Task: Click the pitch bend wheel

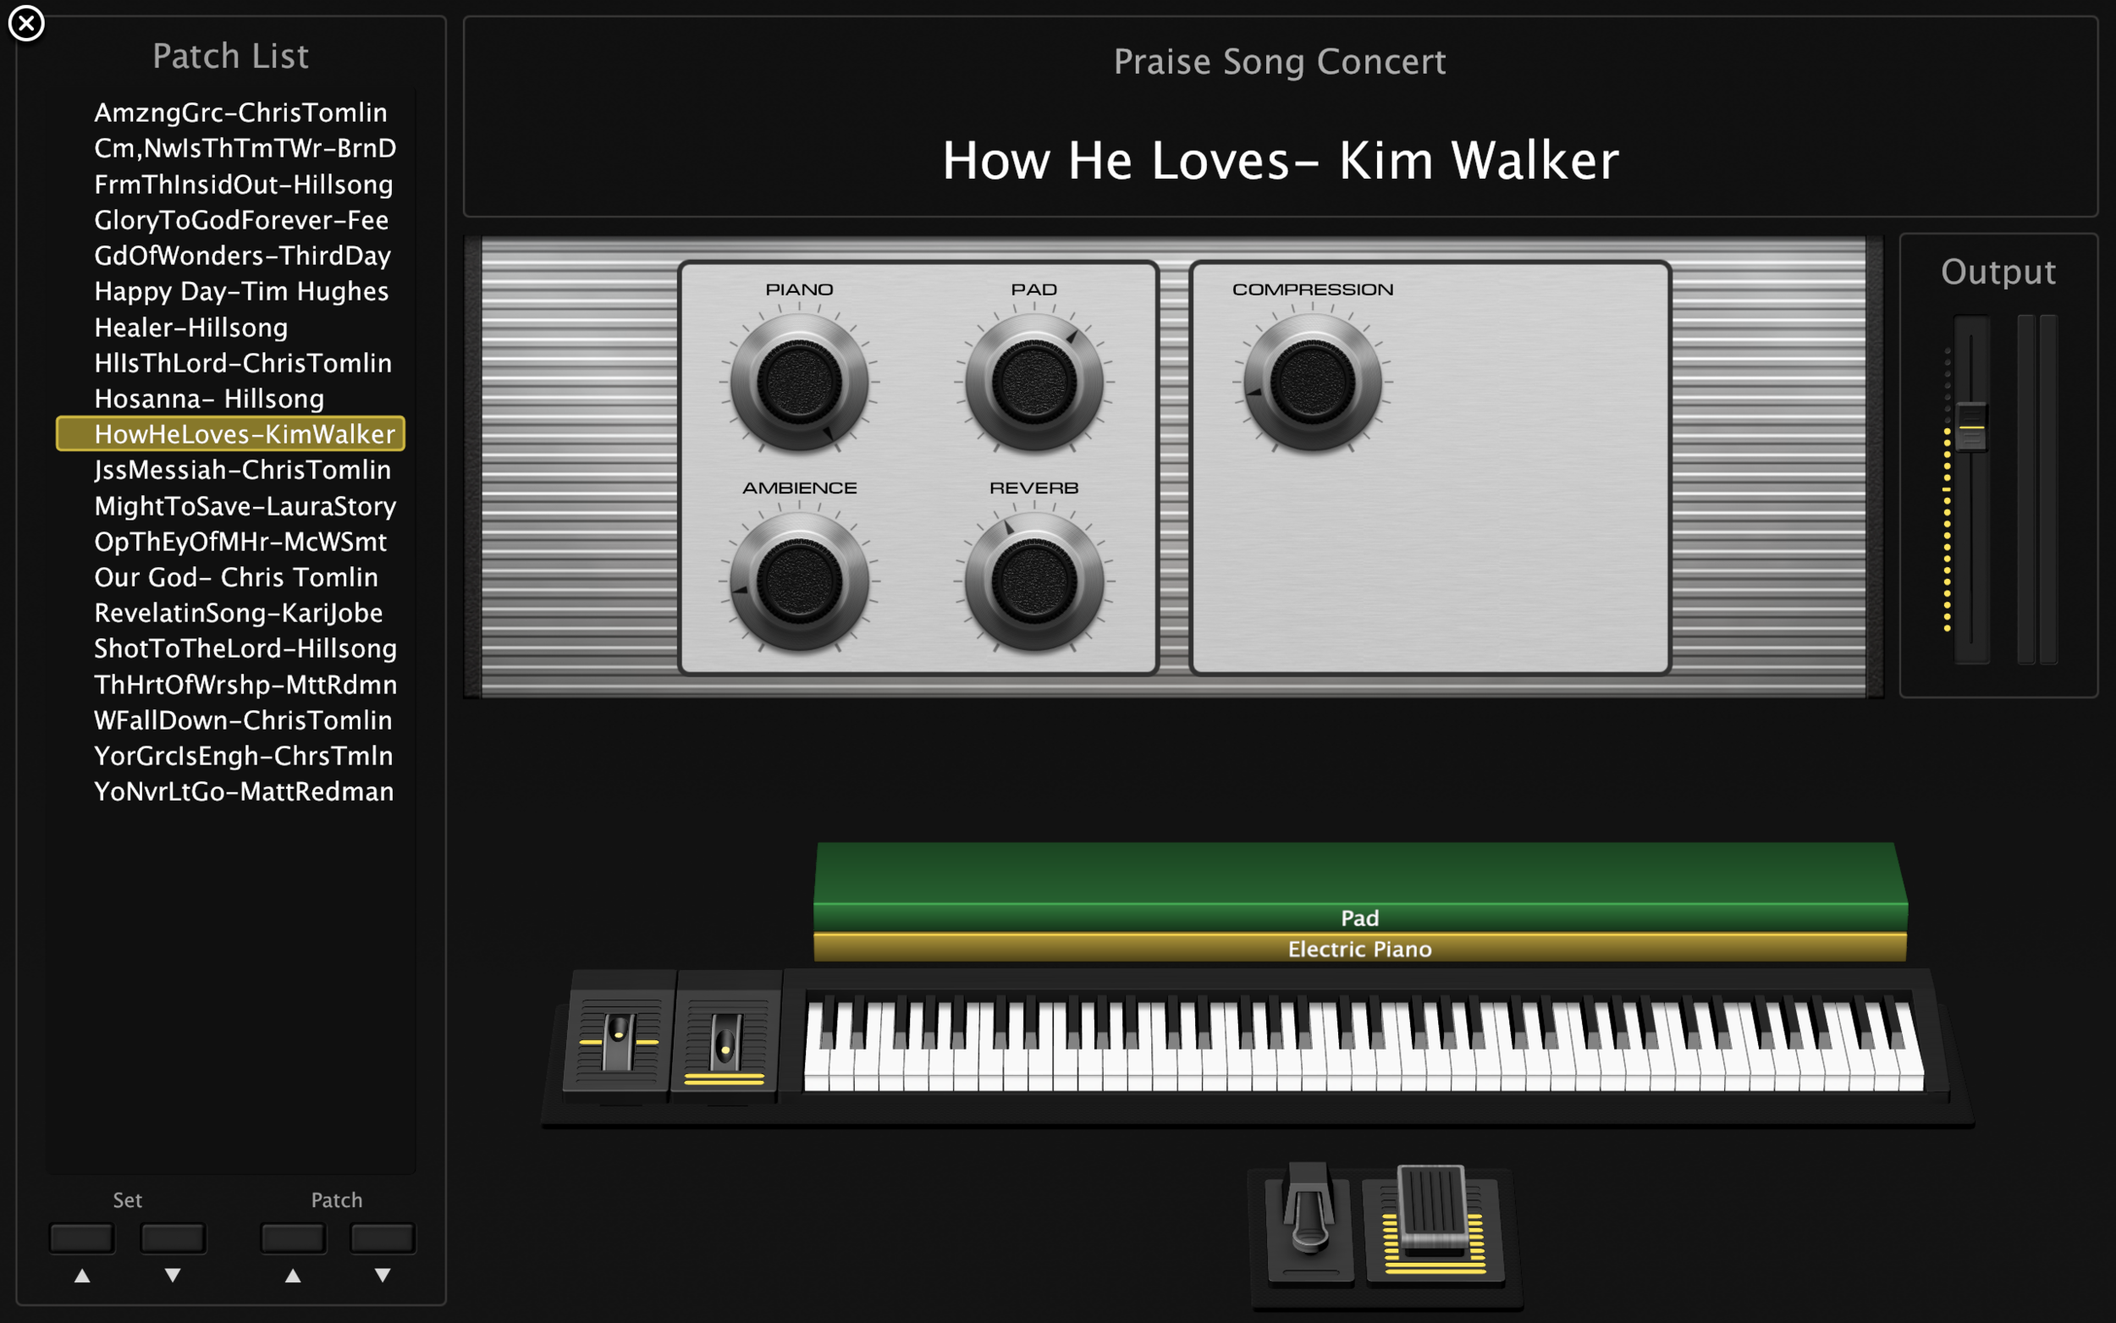Action: [x=620, y=1041]
